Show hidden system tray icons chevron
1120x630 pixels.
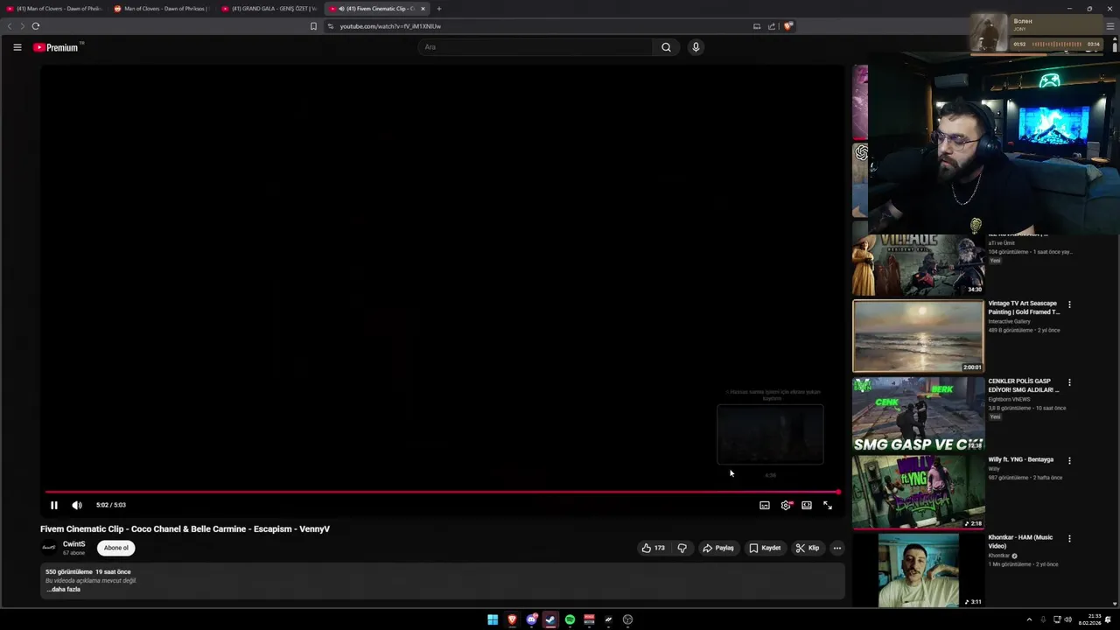[1029, 619]
